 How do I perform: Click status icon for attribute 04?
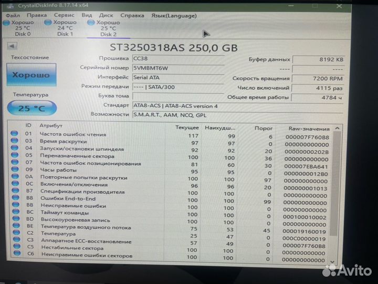pos(15,148)
